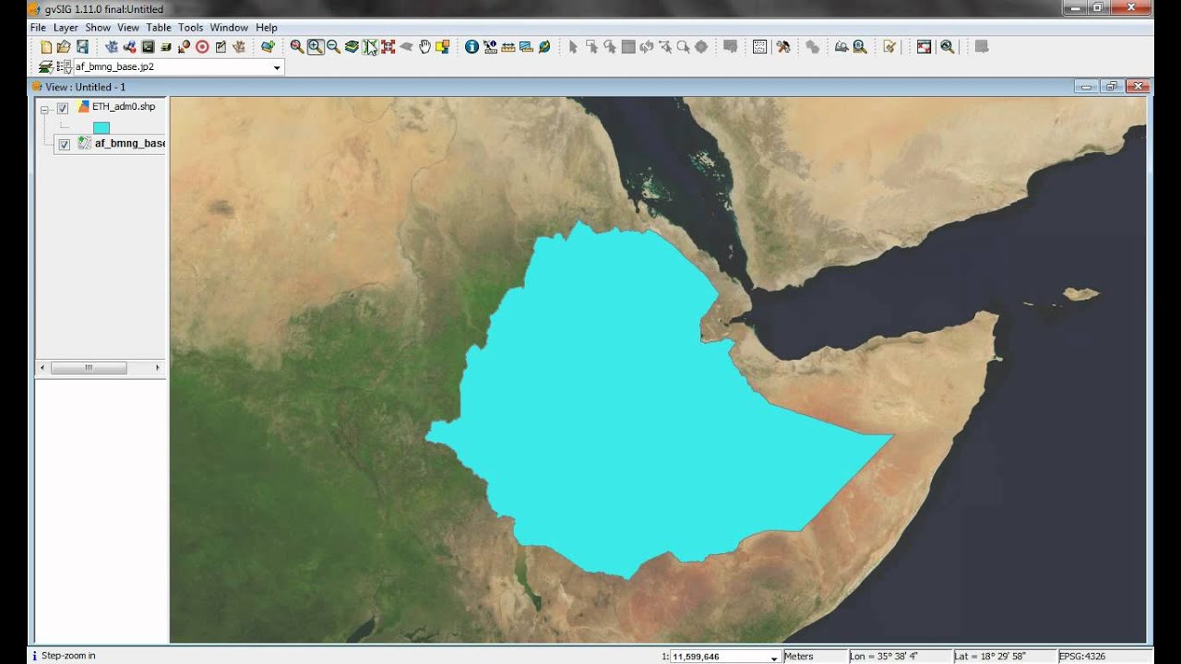This screenshot has height=664, width=1181.
Task: Collapse the ETH_adm0.shp tree node
Action: pos(44,110)
